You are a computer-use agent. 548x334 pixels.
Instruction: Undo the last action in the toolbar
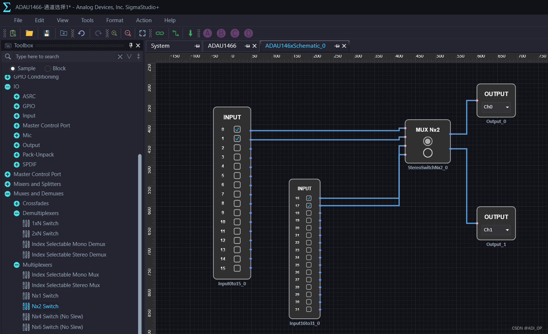[x=81, y=33]
